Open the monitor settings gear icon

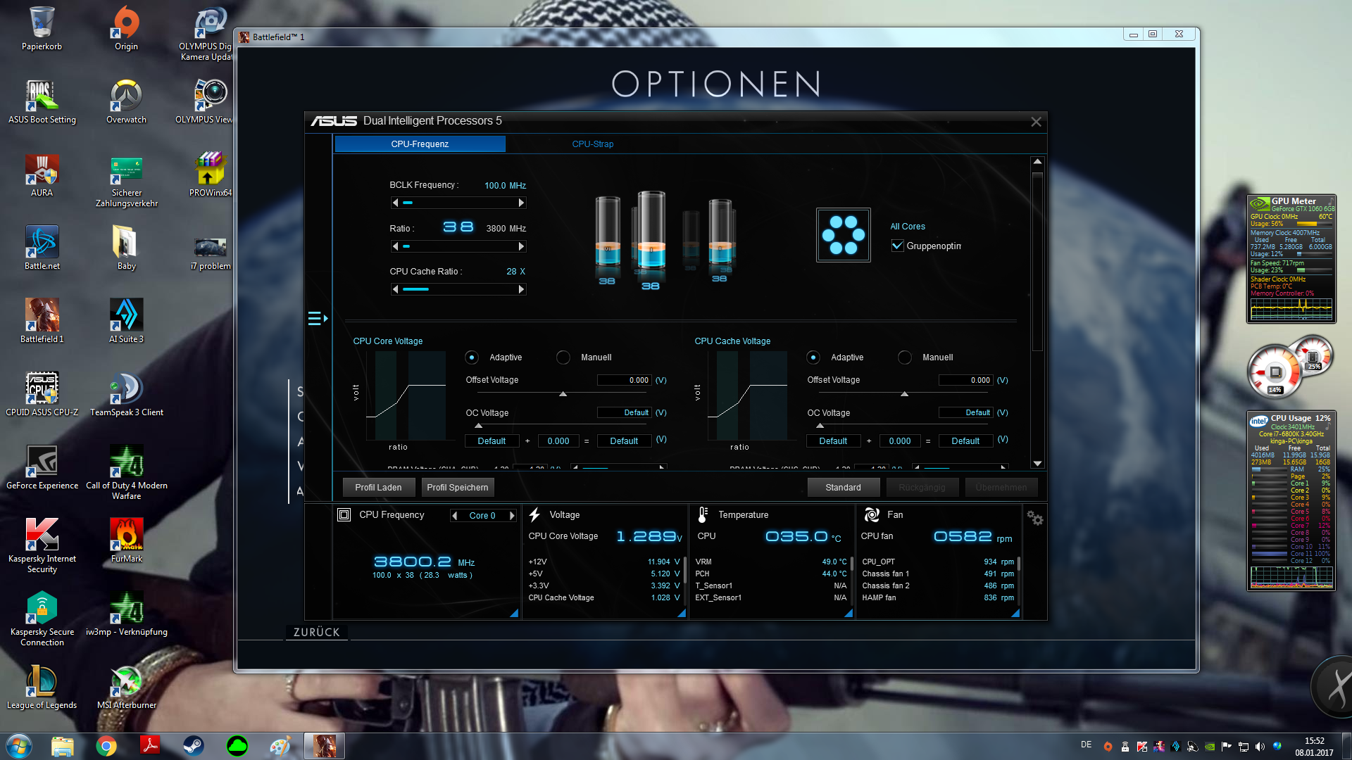(x=1034, y=519)
